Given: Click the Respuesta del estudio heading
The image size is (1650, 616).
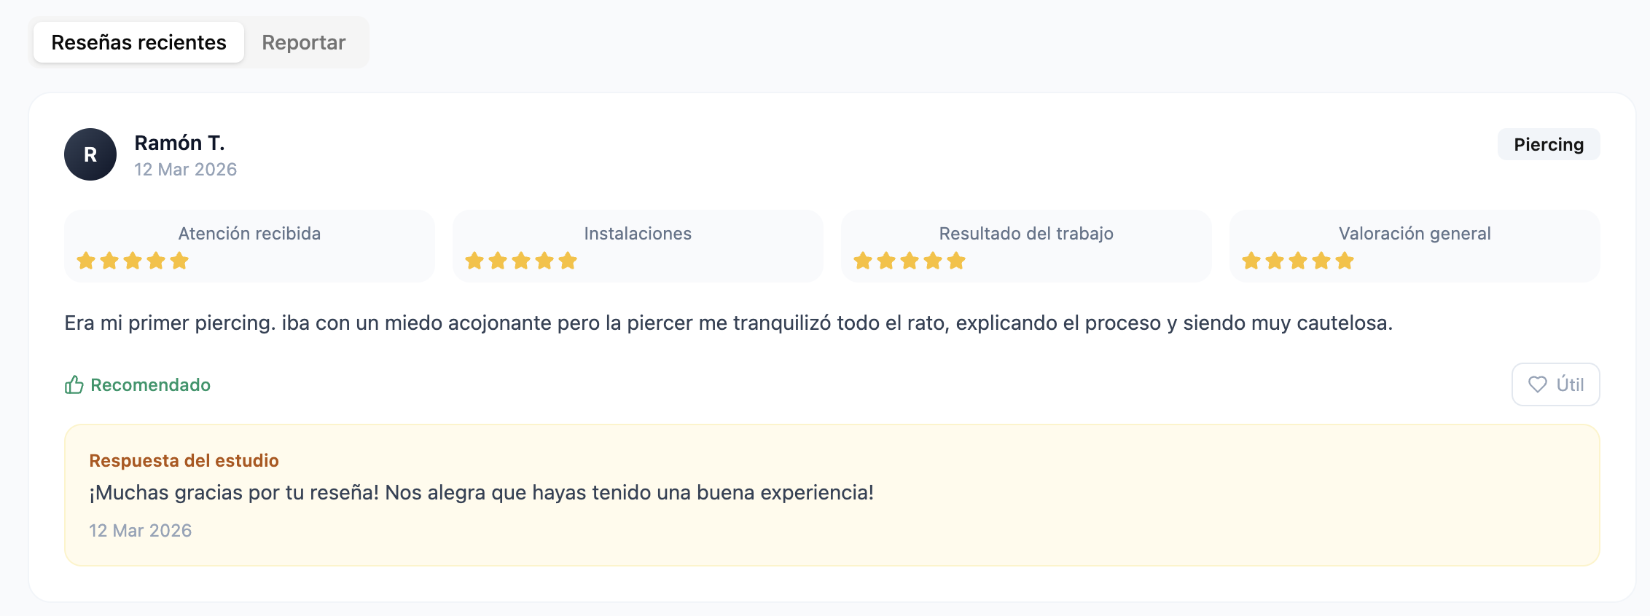Looking at the screenshot, I should (184, 460).
